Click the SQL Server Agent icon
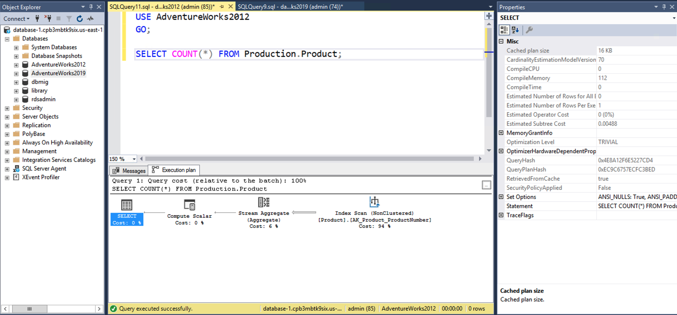This screenshot has width=677, height=315. (16, 169)
